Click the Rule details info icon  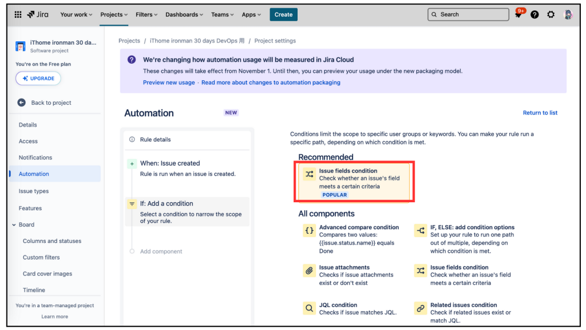[132, 140]
